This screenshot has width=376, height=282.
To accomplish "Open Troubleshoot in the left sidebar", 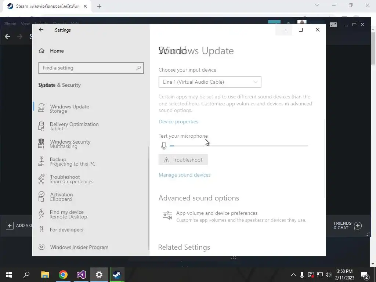I will coord(65,177).
